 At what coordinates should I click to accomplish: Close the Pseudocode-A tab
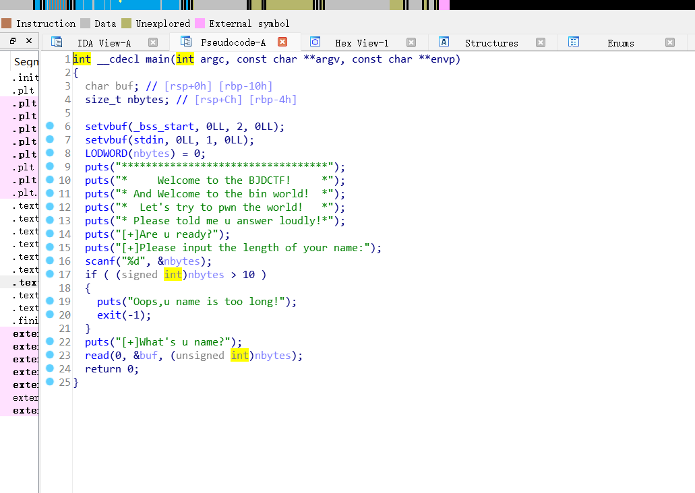click(282, 42)
